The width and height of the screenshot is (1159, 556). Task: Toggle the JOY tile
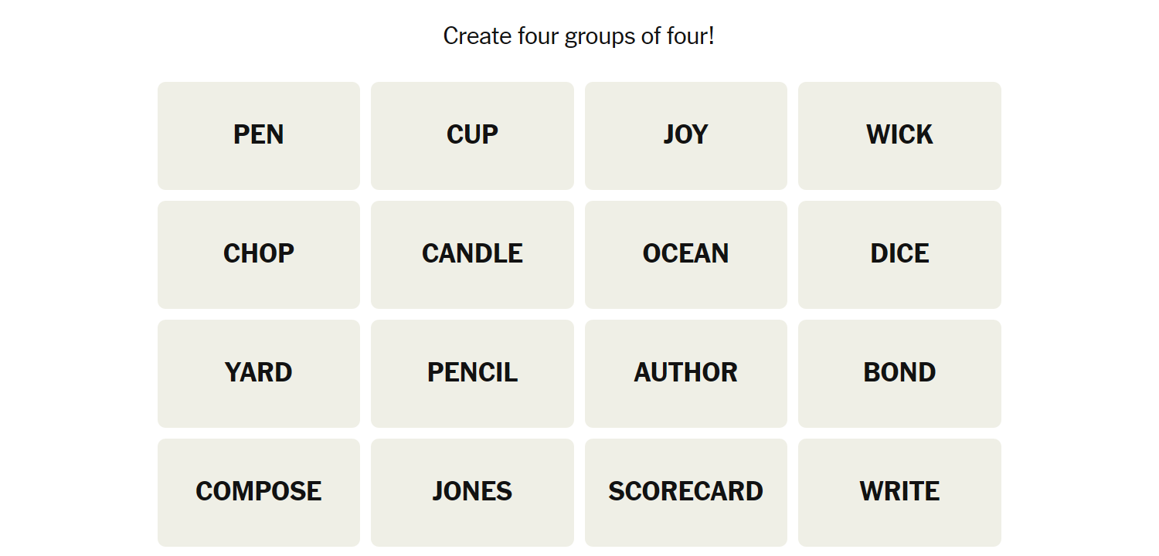click(686, 136)
